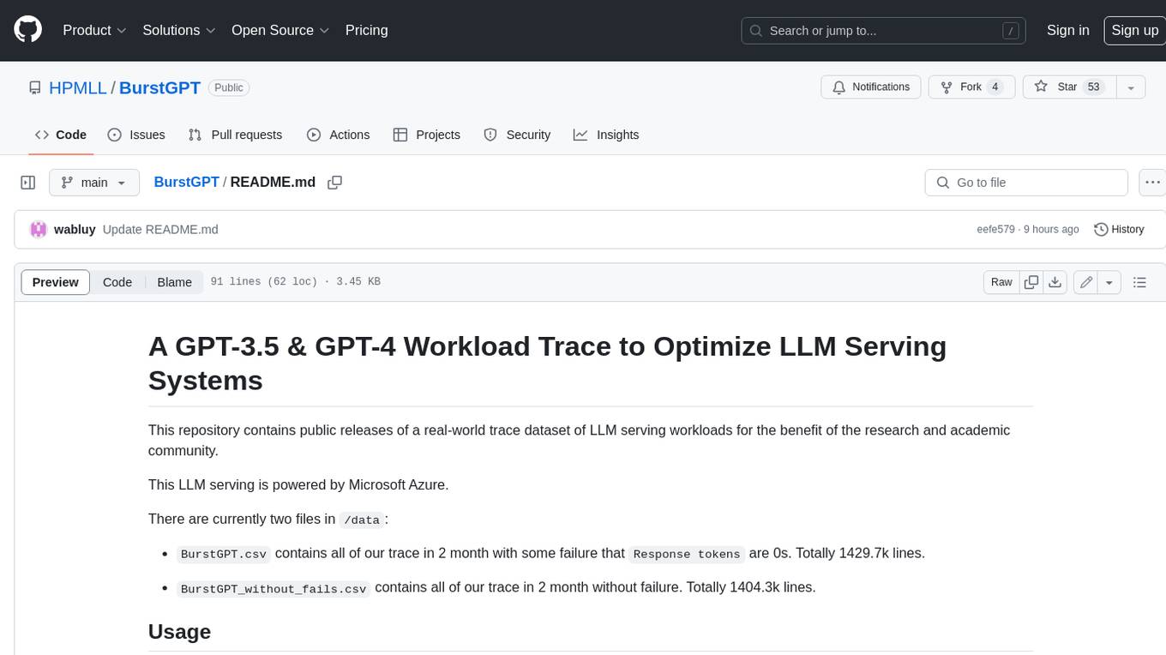Open more edit options dropdown arrow
Viewport: 1166px width, 655px height.
coord(1109,282)
